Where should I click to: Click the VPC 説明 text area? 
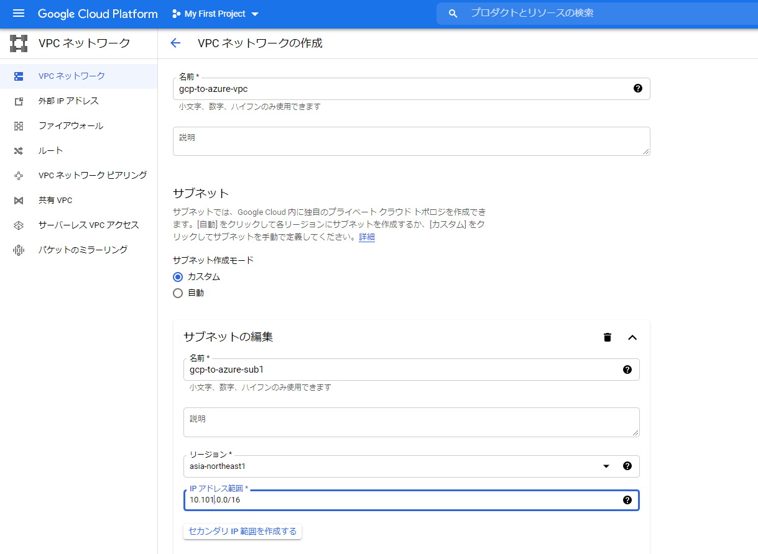pyautogui.click(x=412, y=142)
